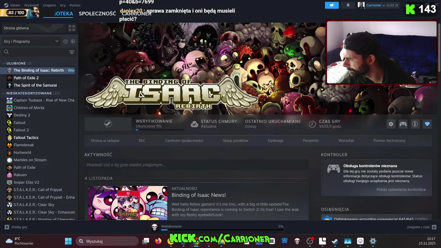Open the Windows Start menu
Image resolution: width=441 pixels, height=248 pixels.
(68, 241)
